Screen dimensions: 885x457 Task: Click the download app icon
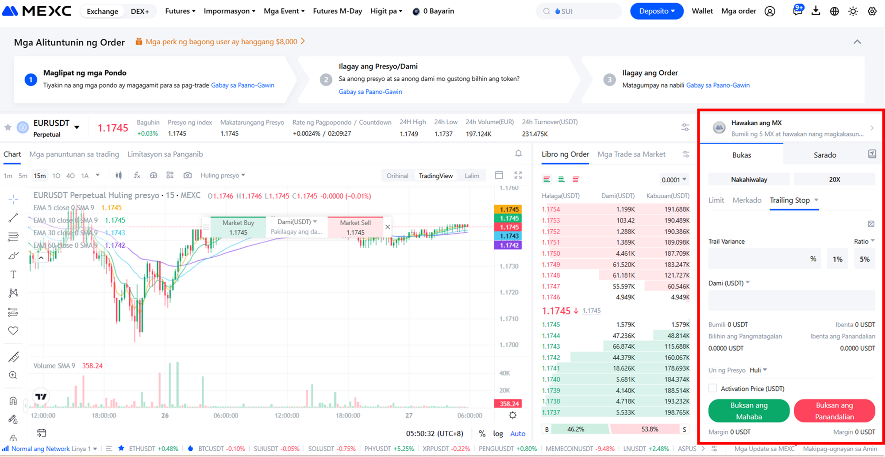coord(816,12)
